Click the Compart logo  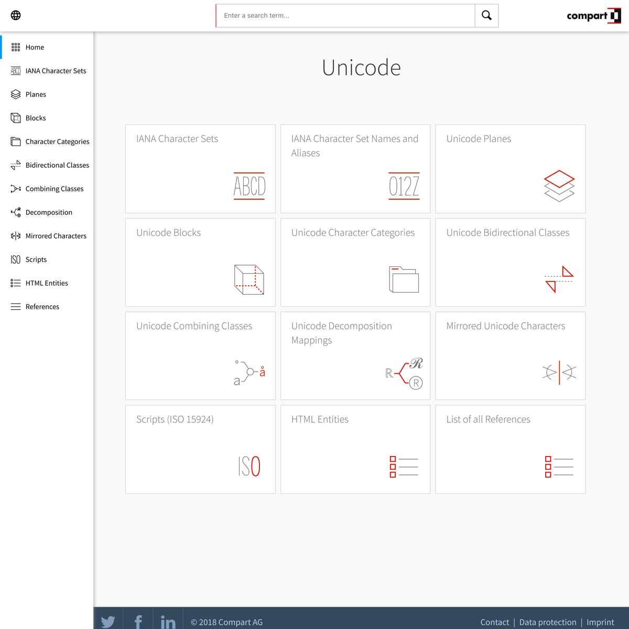coord(593,16)
